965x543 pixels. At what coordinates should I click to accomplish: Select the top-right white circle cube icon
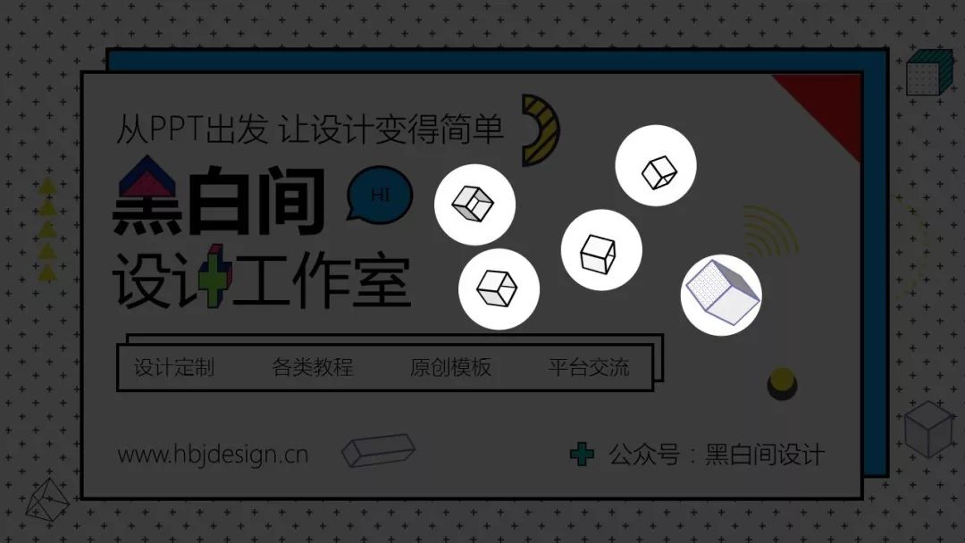(656, 165)
